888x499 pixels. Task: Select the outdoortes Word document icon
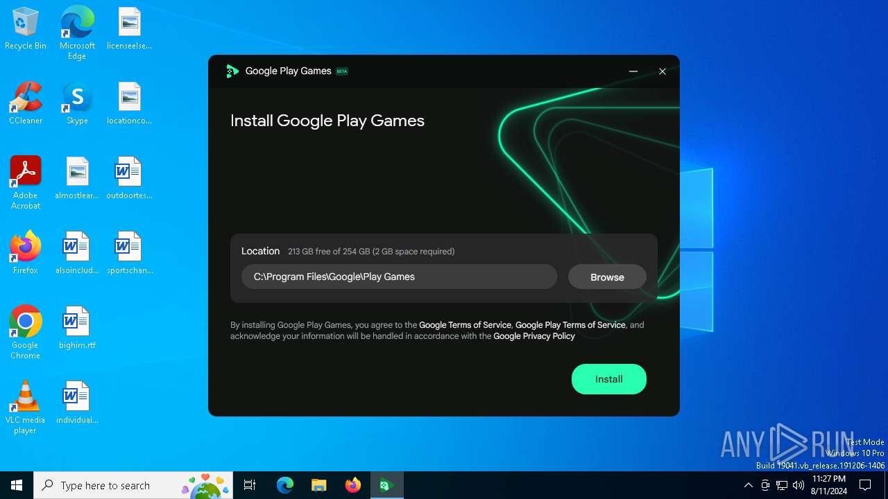click(x=129, y=179)
